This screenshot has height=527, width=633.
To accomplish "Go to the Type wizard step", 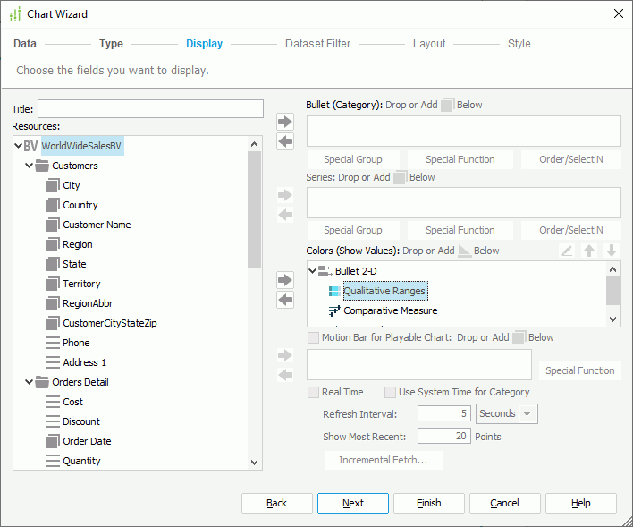I will coord(111,44).
